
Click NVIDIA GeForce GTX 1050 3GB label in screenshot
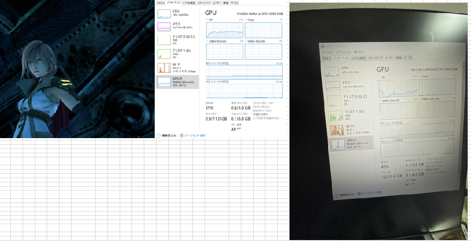tap(260, 14)
